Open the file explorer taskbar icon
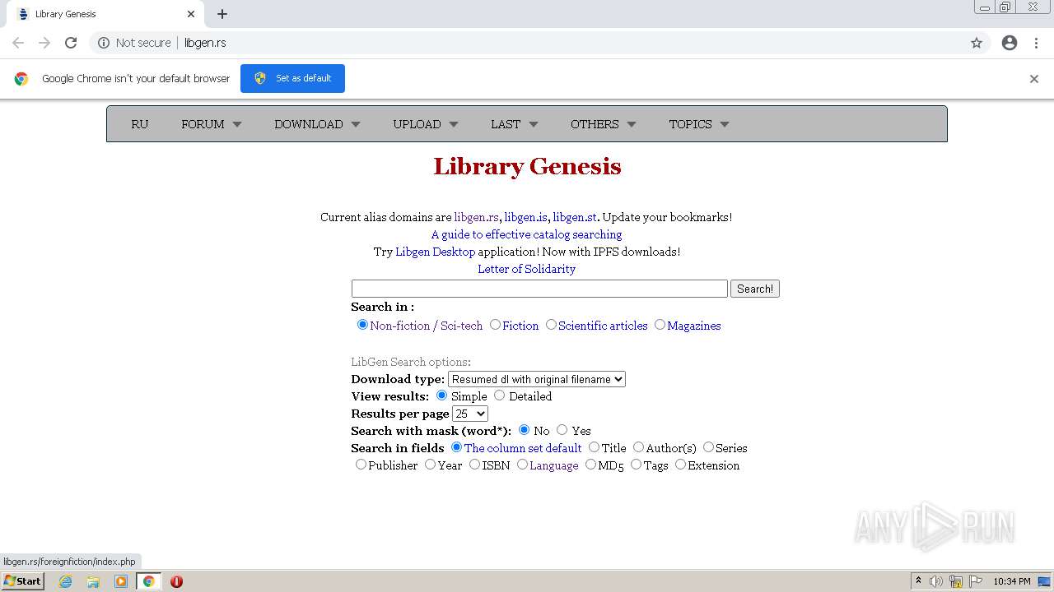Screen dimensions: 1054x592 (93, 581)
